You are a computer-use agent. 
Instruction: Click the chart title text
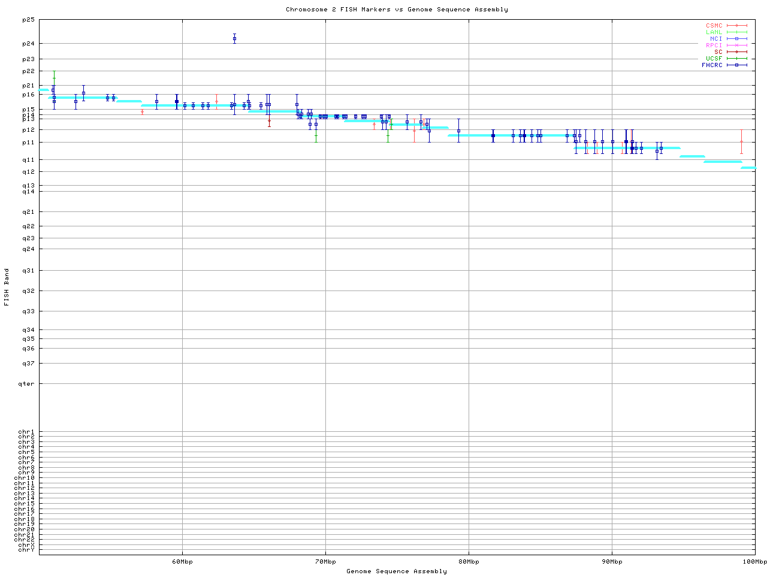[397, 10]
